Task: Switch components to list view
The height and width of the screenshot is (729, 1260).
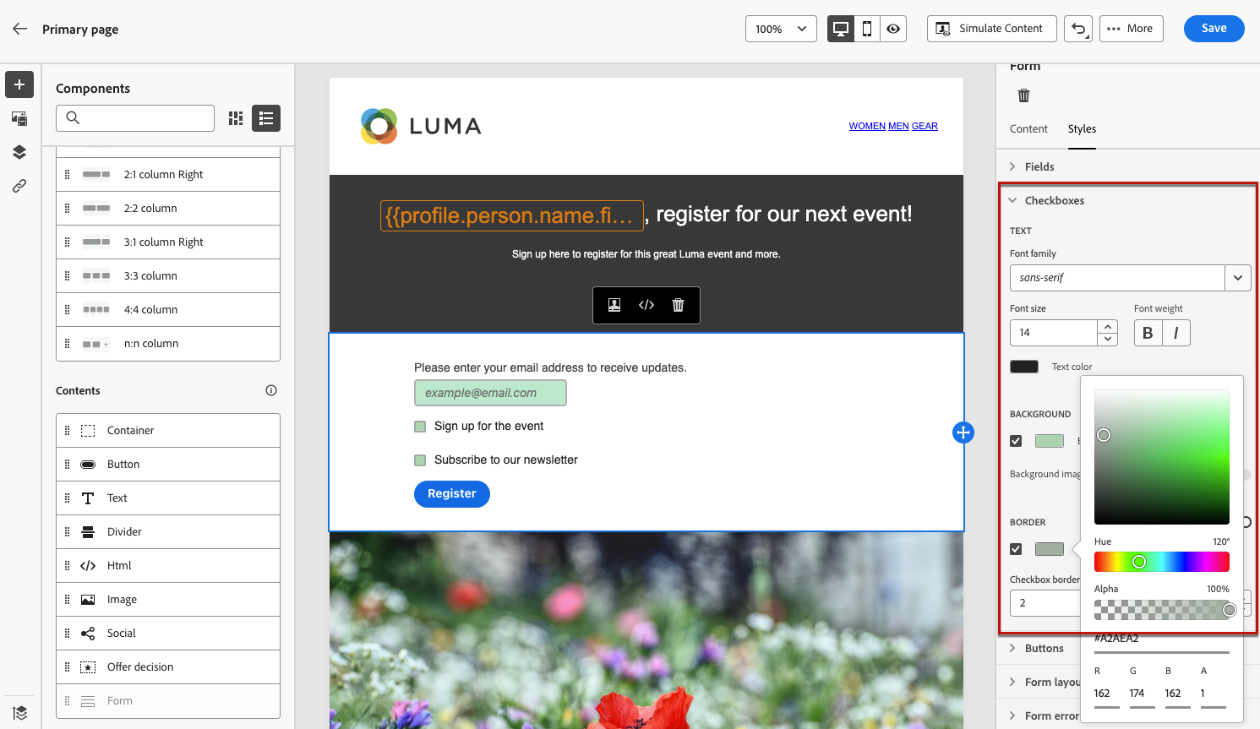Action: pyautogui.click(x=266, y=118)
